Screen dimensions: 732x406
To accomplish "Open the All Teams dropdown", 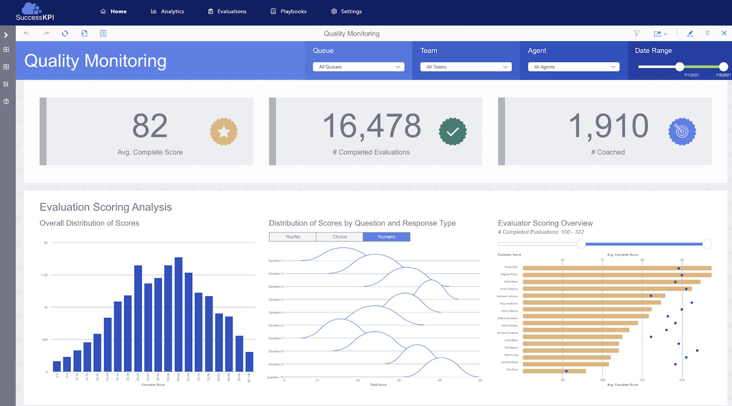I will click(x=465, y=66).
